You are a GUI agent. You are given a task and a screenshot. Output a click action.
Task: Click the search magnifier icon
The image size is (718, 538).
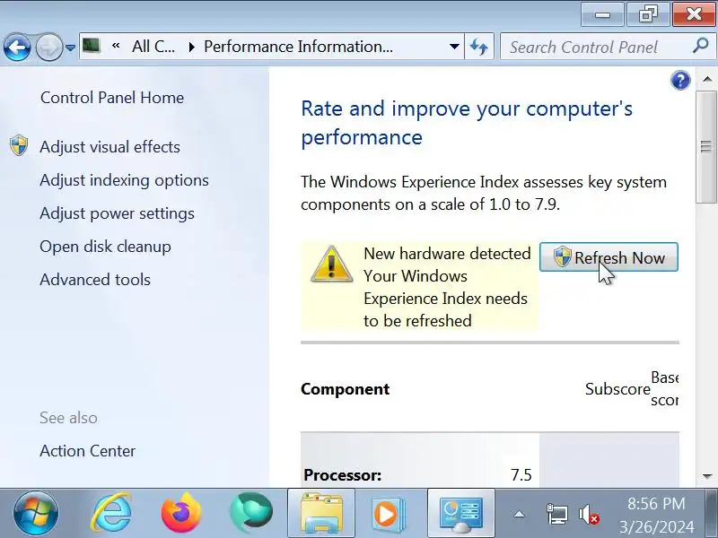(701, 46)
